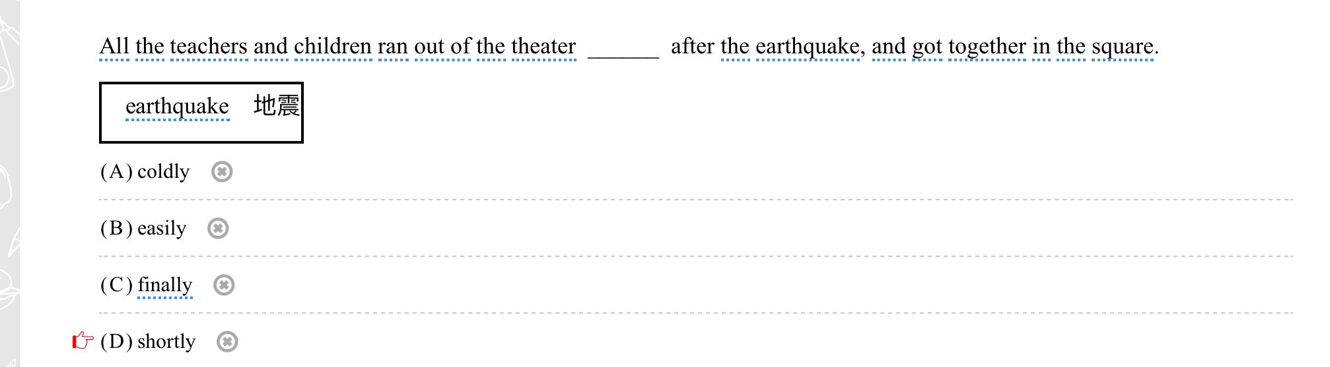The width and height of the screenshot is (1330, 367).
Task: Select answer option (A) coldly
Action: 145,171
